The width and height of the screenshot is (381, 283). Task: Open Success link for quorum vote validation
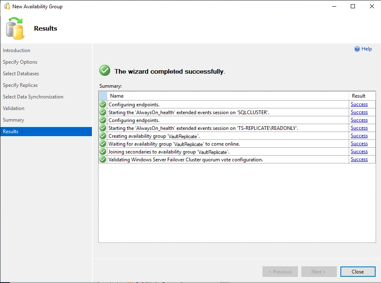point(359,159)
